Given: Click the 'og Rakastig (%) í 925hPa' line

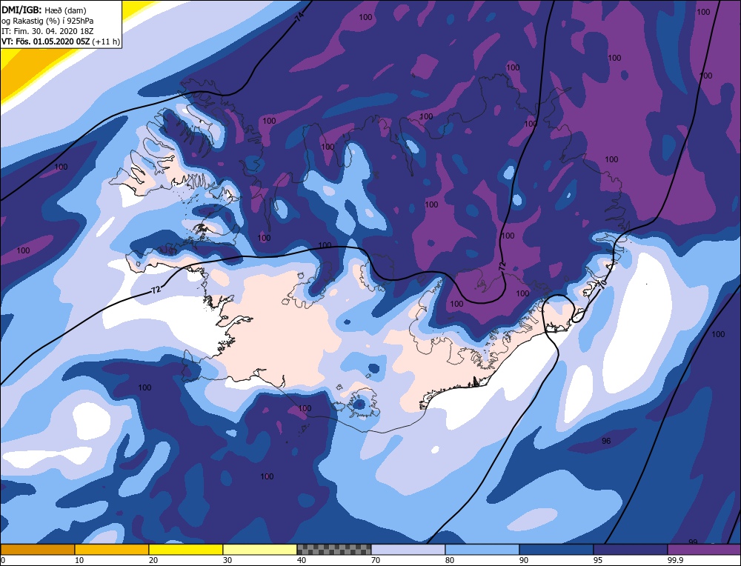Looking at the screenshot, I should point(47,20).
